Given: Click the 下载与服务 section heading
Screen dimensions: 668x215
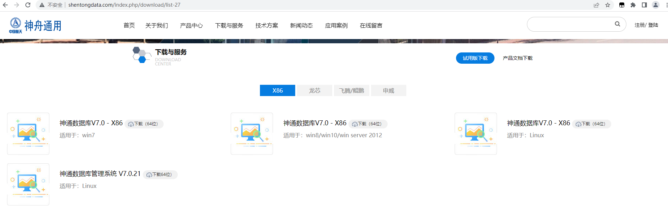Looking at the screenshot, I should click(x=171, y=52).
